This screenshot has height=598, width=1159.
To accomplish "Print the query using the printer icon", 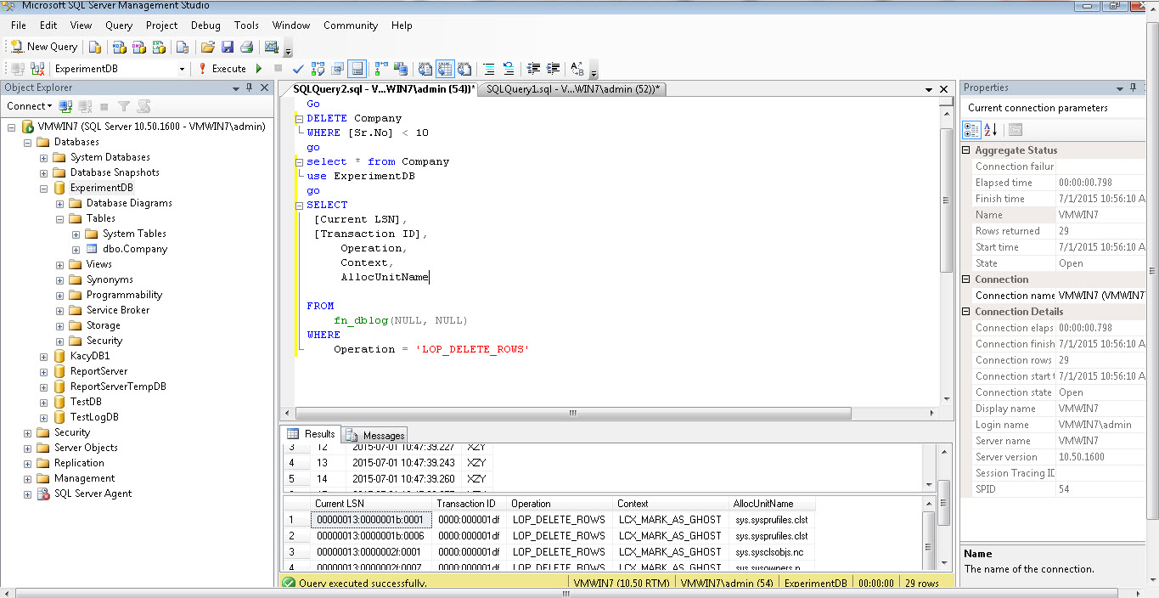I will tap(247, 47).
